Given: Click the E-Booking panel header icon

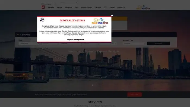Looking at the screenshot, I should point(18,35).
